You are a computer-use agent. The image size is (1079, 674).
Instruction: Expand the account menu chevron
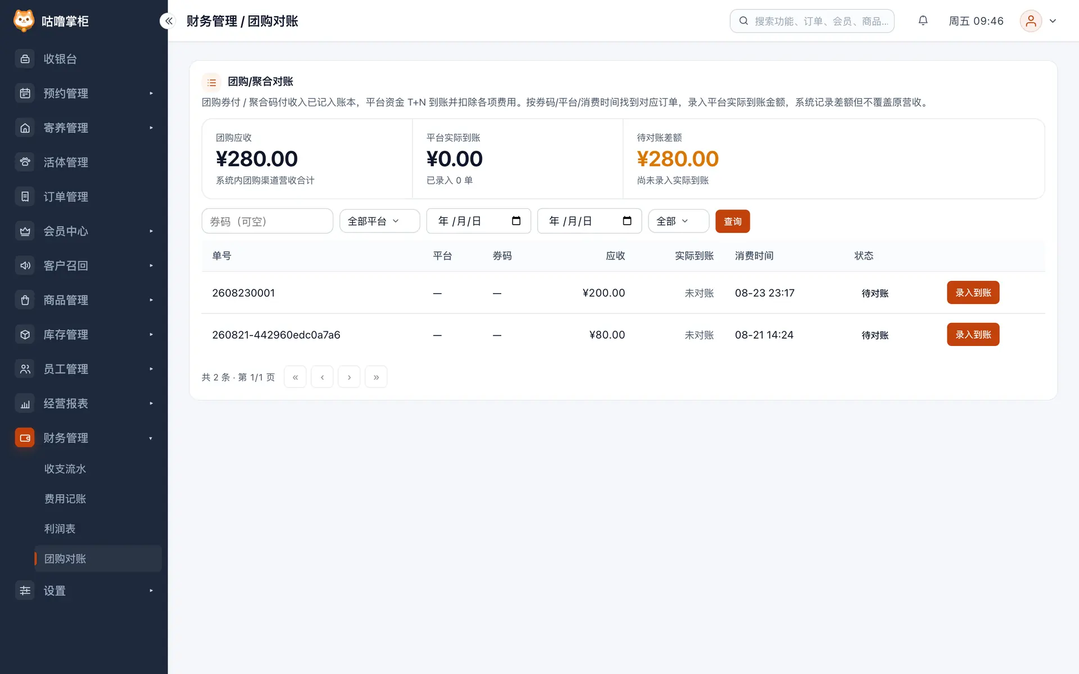tap(1053, 21)
